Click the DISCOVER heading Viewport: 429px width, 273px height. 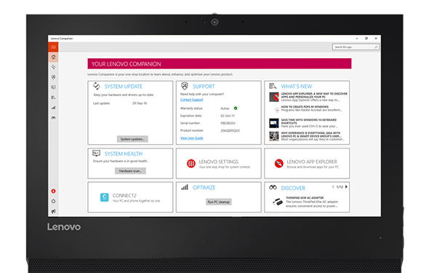coord(293,188)
